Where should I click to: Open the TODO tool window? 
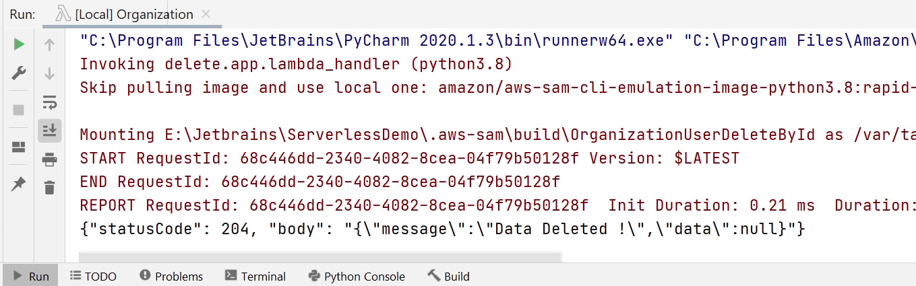point(93,276)
